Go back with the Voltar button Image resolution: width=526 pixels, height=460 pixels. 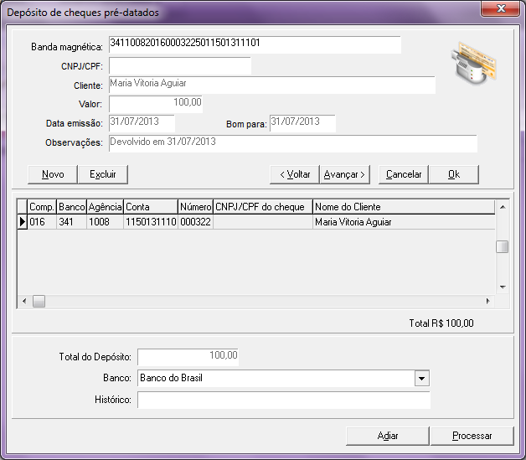[x=294, y=174]
